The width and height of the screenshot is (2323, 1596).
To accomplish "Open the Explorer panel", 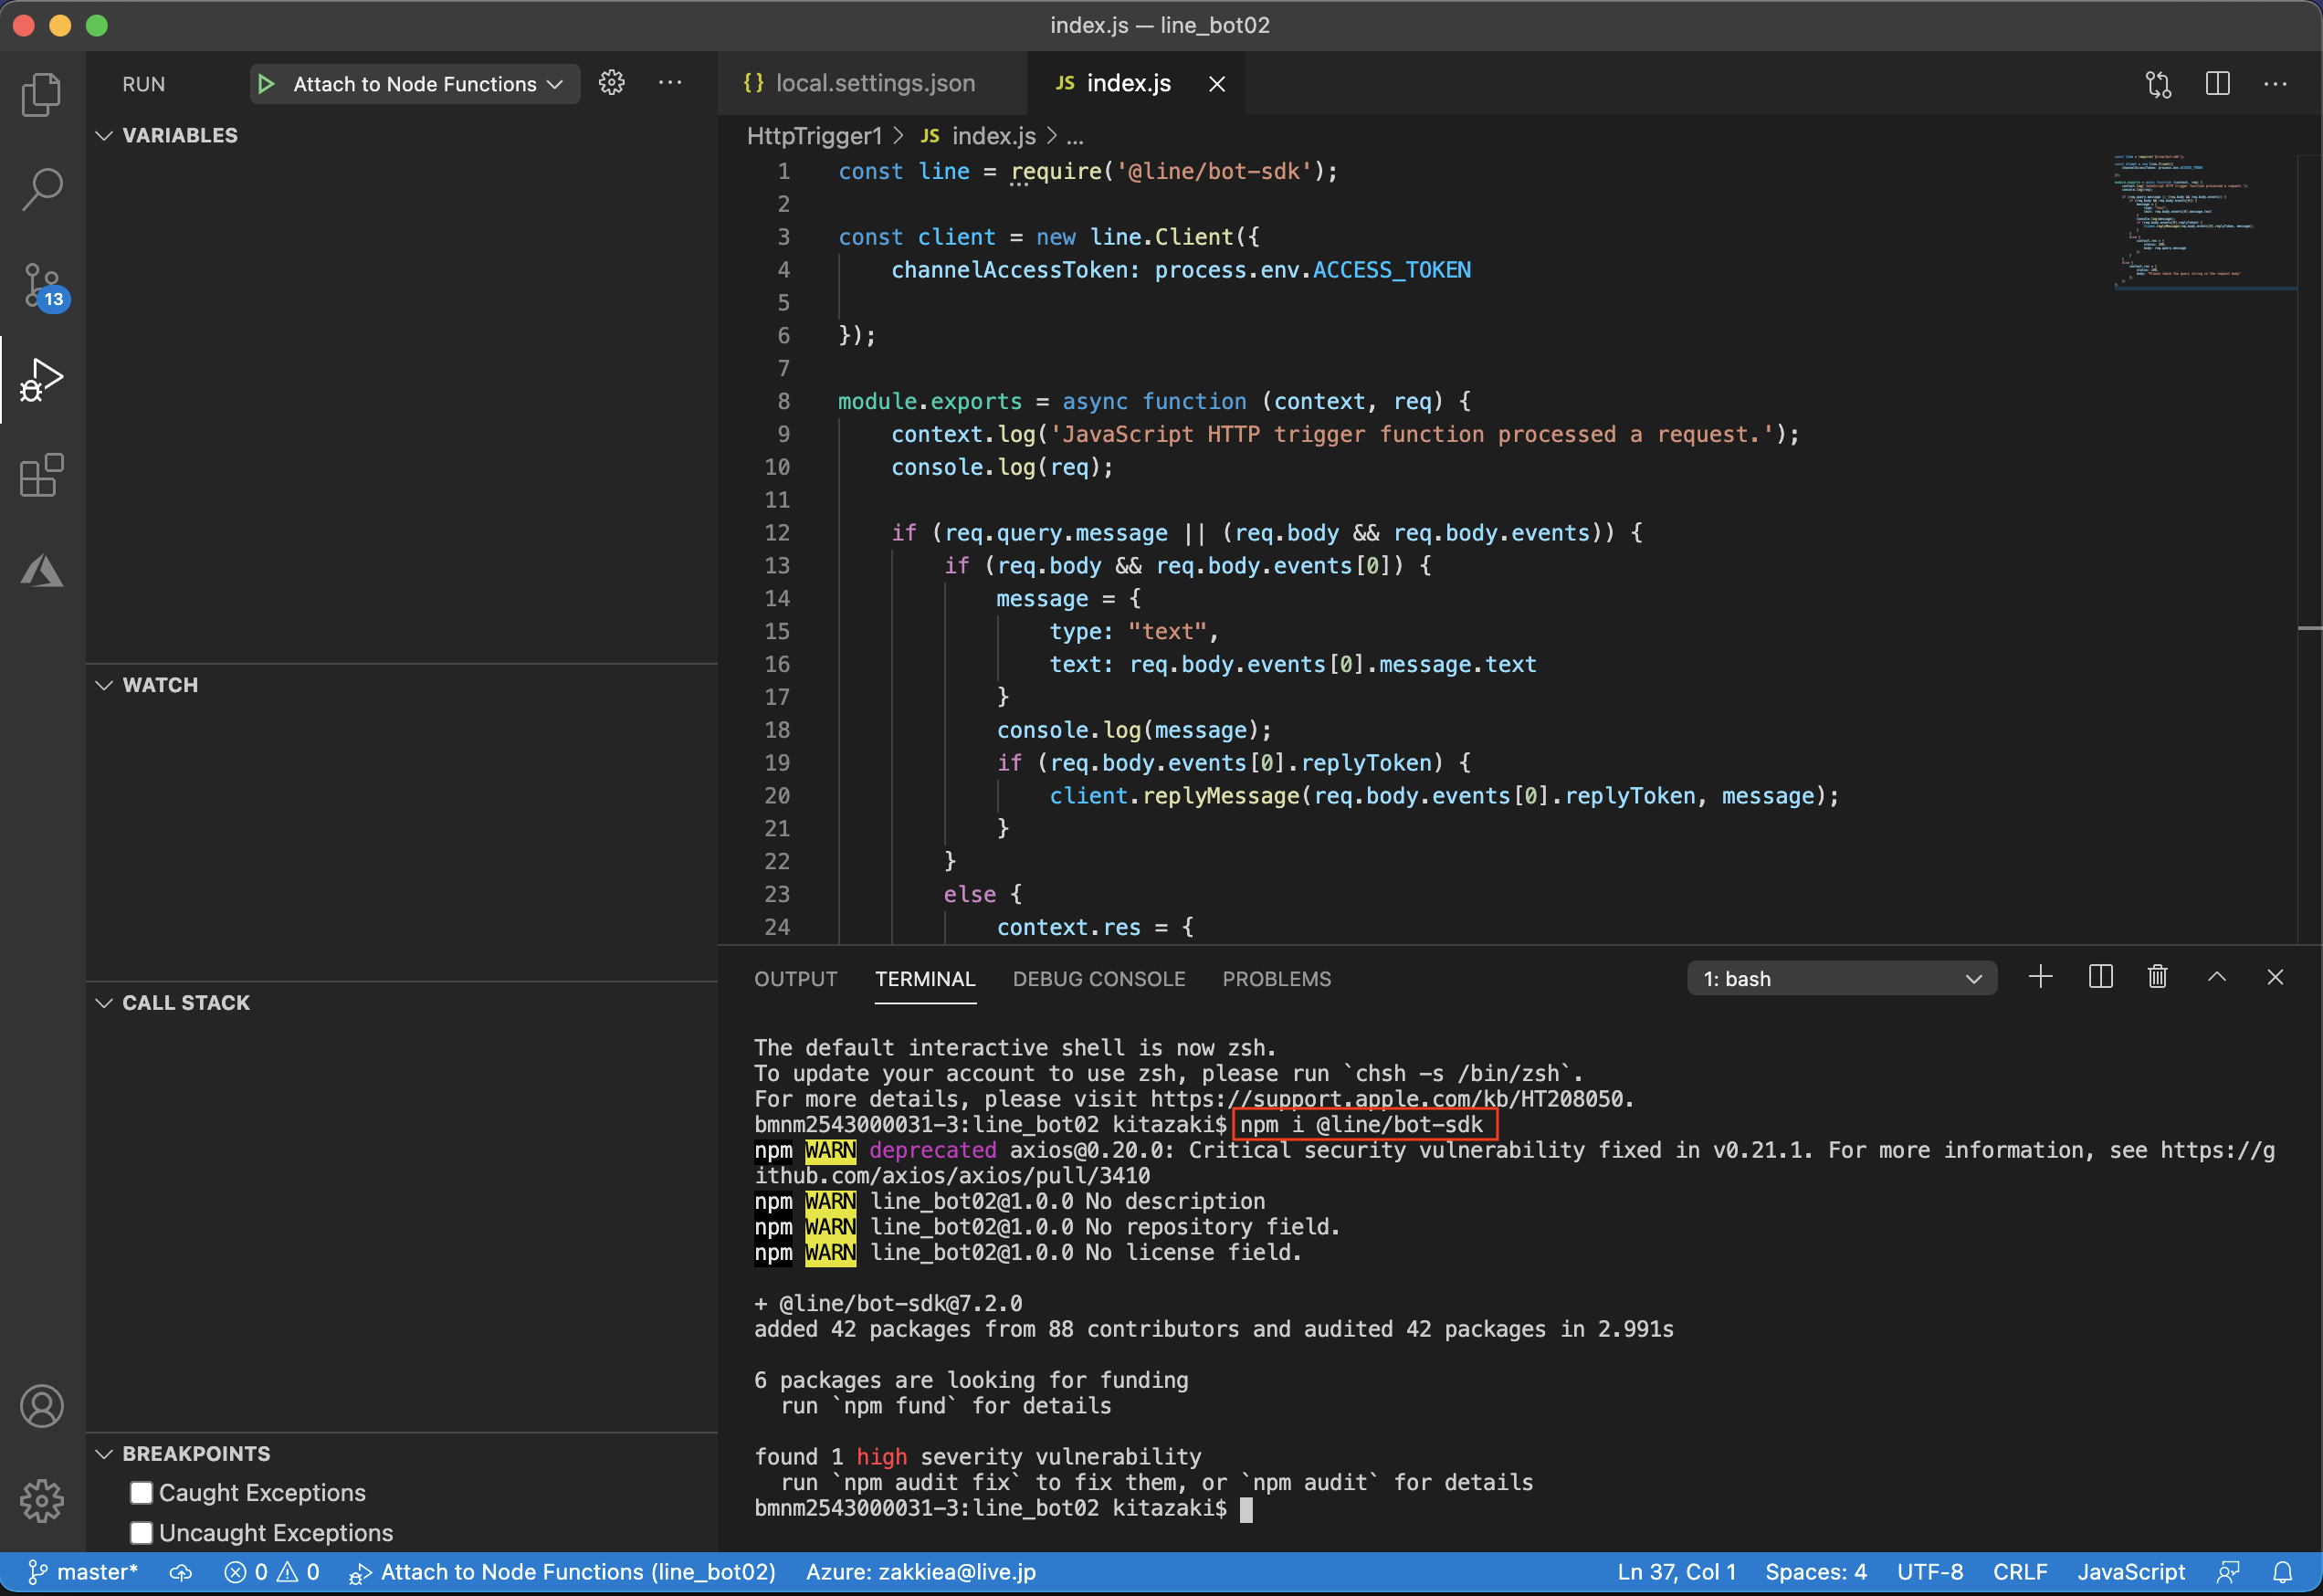I will pos(41,93).
